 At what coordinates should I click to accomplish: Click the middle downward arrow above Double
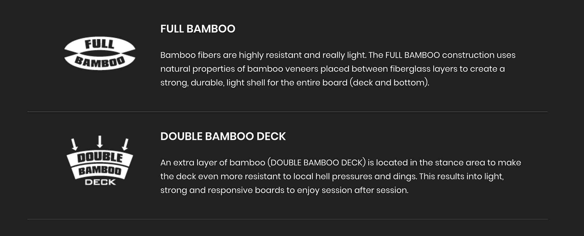tap(100, 142)
